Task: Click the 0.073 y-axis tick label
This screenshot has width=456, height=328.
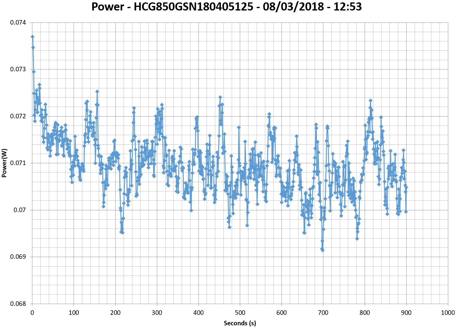Action: [18, 69]
